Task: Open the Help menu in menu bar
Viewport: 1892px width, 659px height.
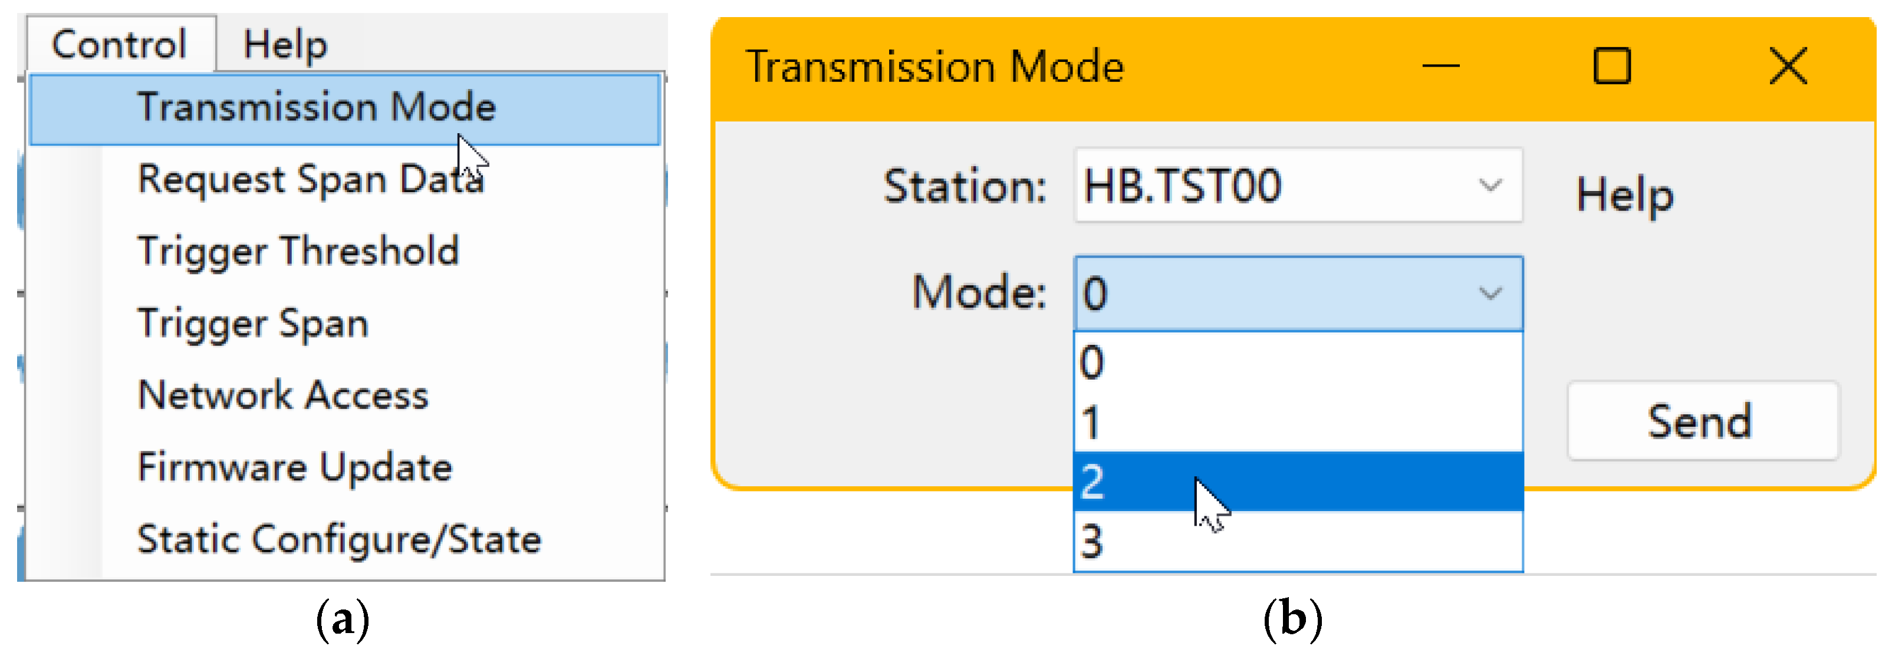Action: coord(285,44)
